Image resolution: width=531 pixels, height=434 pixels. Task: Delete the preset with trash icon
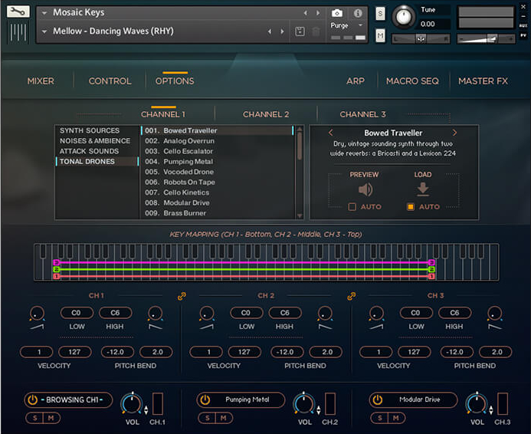click(x=316, y=31)
